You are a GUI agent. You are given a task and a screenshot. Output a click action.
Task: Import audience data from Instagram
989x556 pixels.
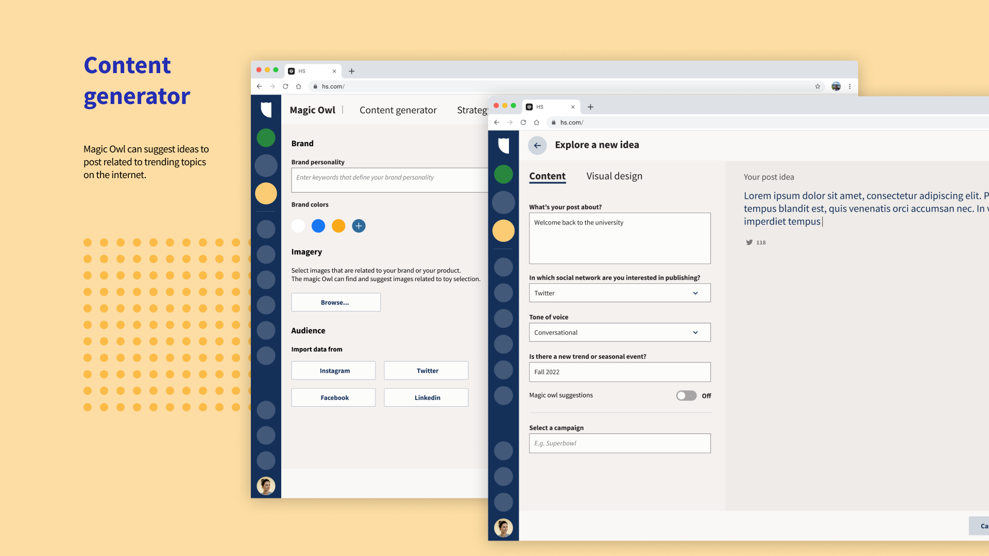pos(333,371)
